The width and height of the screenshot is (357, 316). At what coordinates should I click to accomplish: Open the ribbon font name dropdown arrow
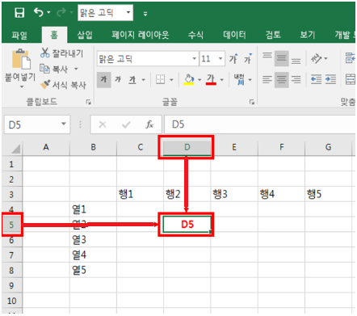tap(194, 59)
